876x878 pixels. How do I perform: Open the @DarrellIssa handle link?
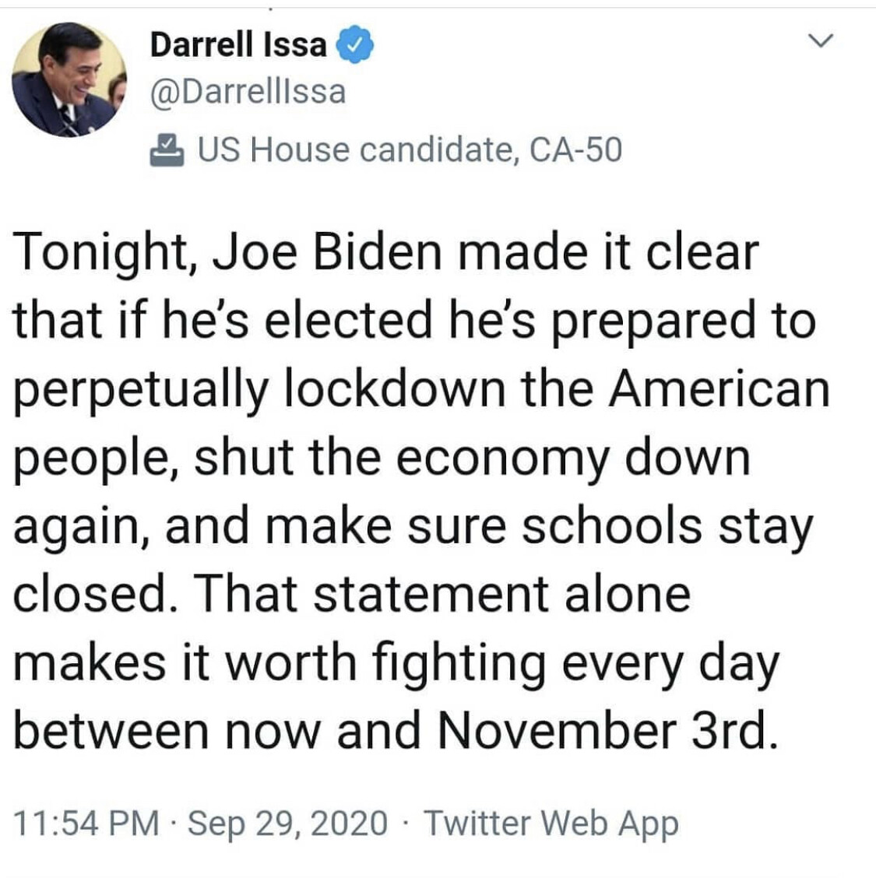[x=247, y=92]
